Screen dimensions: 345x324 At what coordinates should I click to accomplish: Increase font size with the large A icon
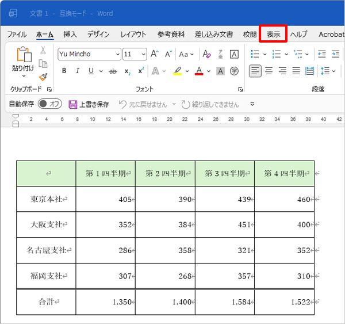click(155, 54)
